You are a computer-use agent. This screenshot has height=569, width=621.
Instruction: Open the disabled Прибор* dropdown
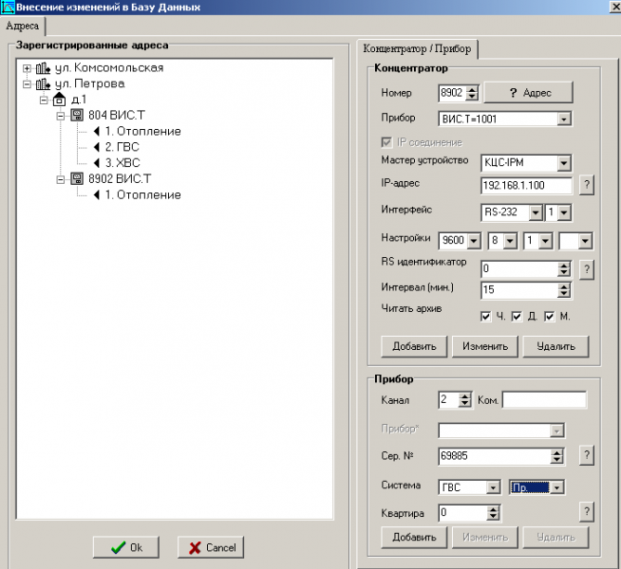click(556, 431)
